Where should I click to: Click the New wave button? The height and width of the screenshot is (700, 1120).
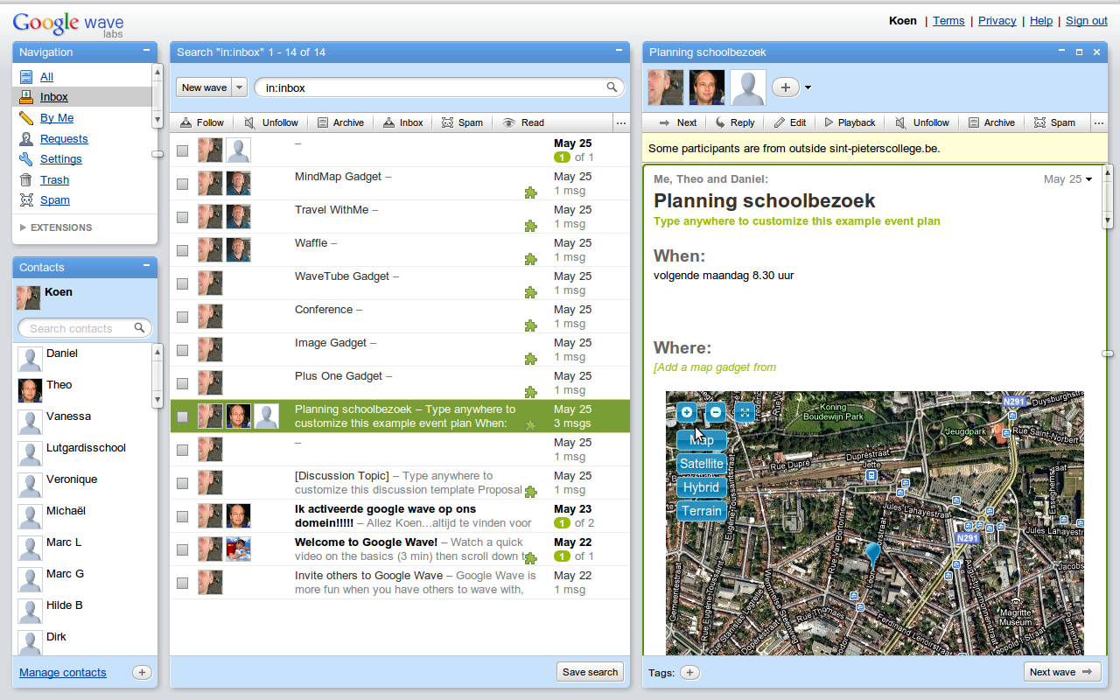204,87
